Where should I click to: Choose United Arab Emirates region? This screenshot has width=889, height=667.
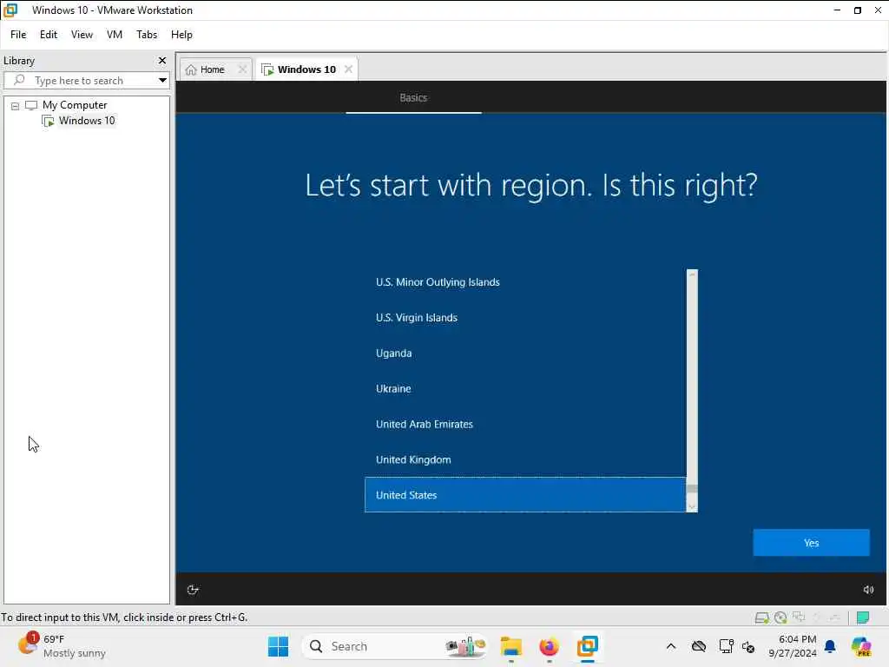click(x=525, y=424)
